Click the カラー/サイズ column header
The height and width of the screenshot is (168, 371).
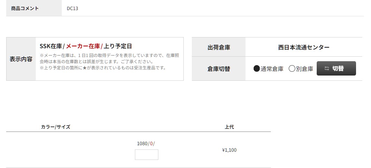[56, 127]
